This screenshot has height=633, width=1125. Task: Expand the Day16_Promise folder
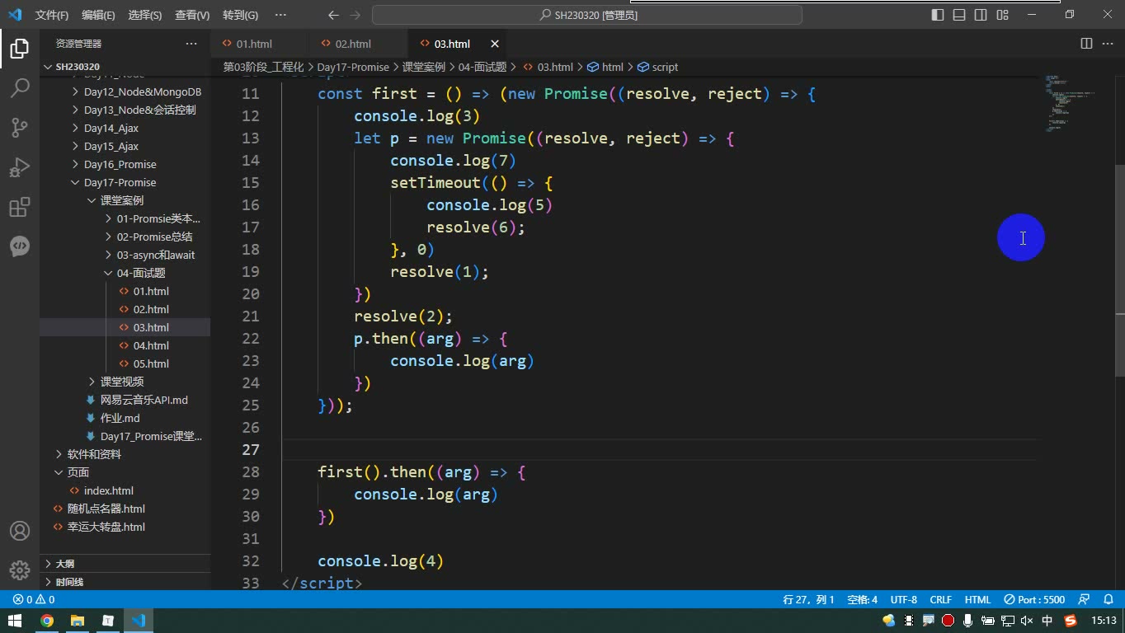(125, 164)
